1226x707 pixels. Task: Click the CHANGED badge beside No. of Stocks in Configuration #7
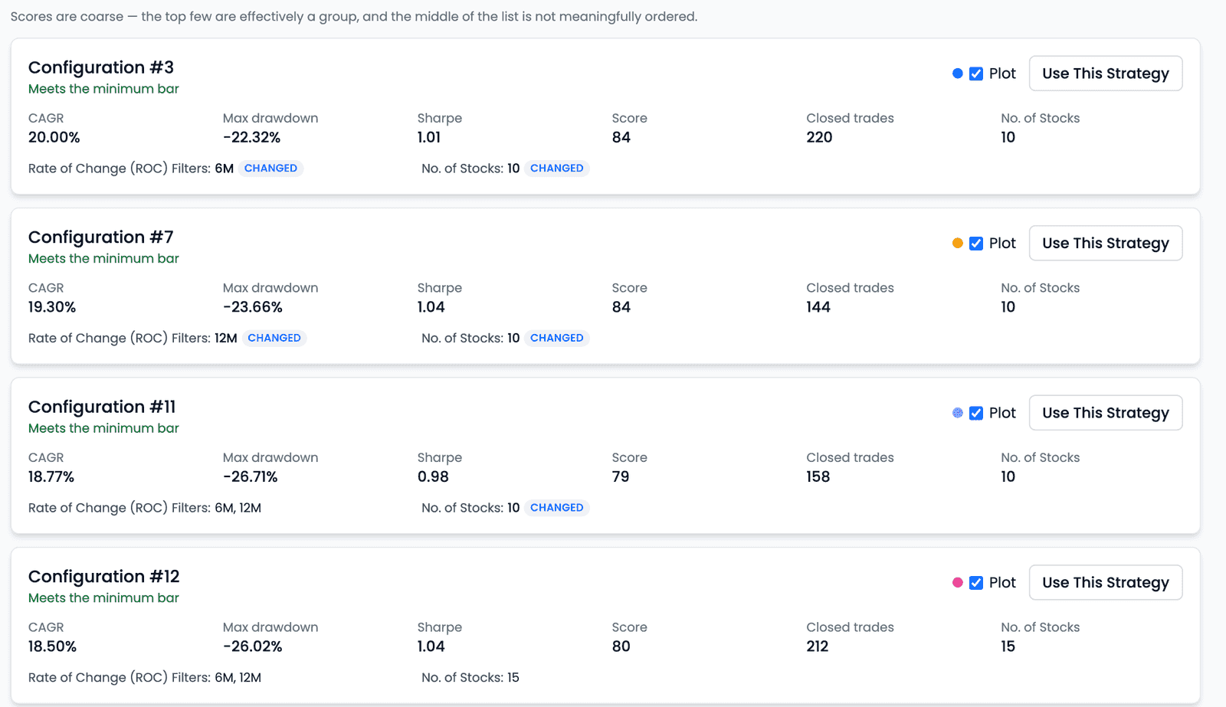557,338
